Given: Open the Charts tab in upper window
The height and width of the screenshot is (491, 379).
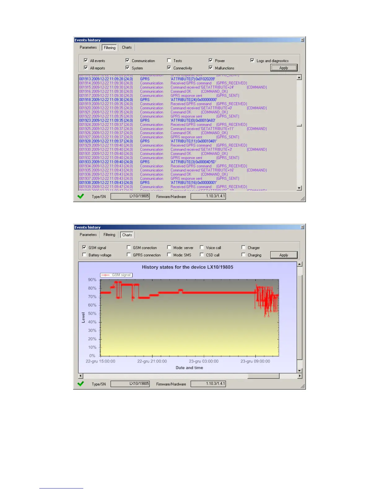Looking at the screenshot, I should coord(127,47).
